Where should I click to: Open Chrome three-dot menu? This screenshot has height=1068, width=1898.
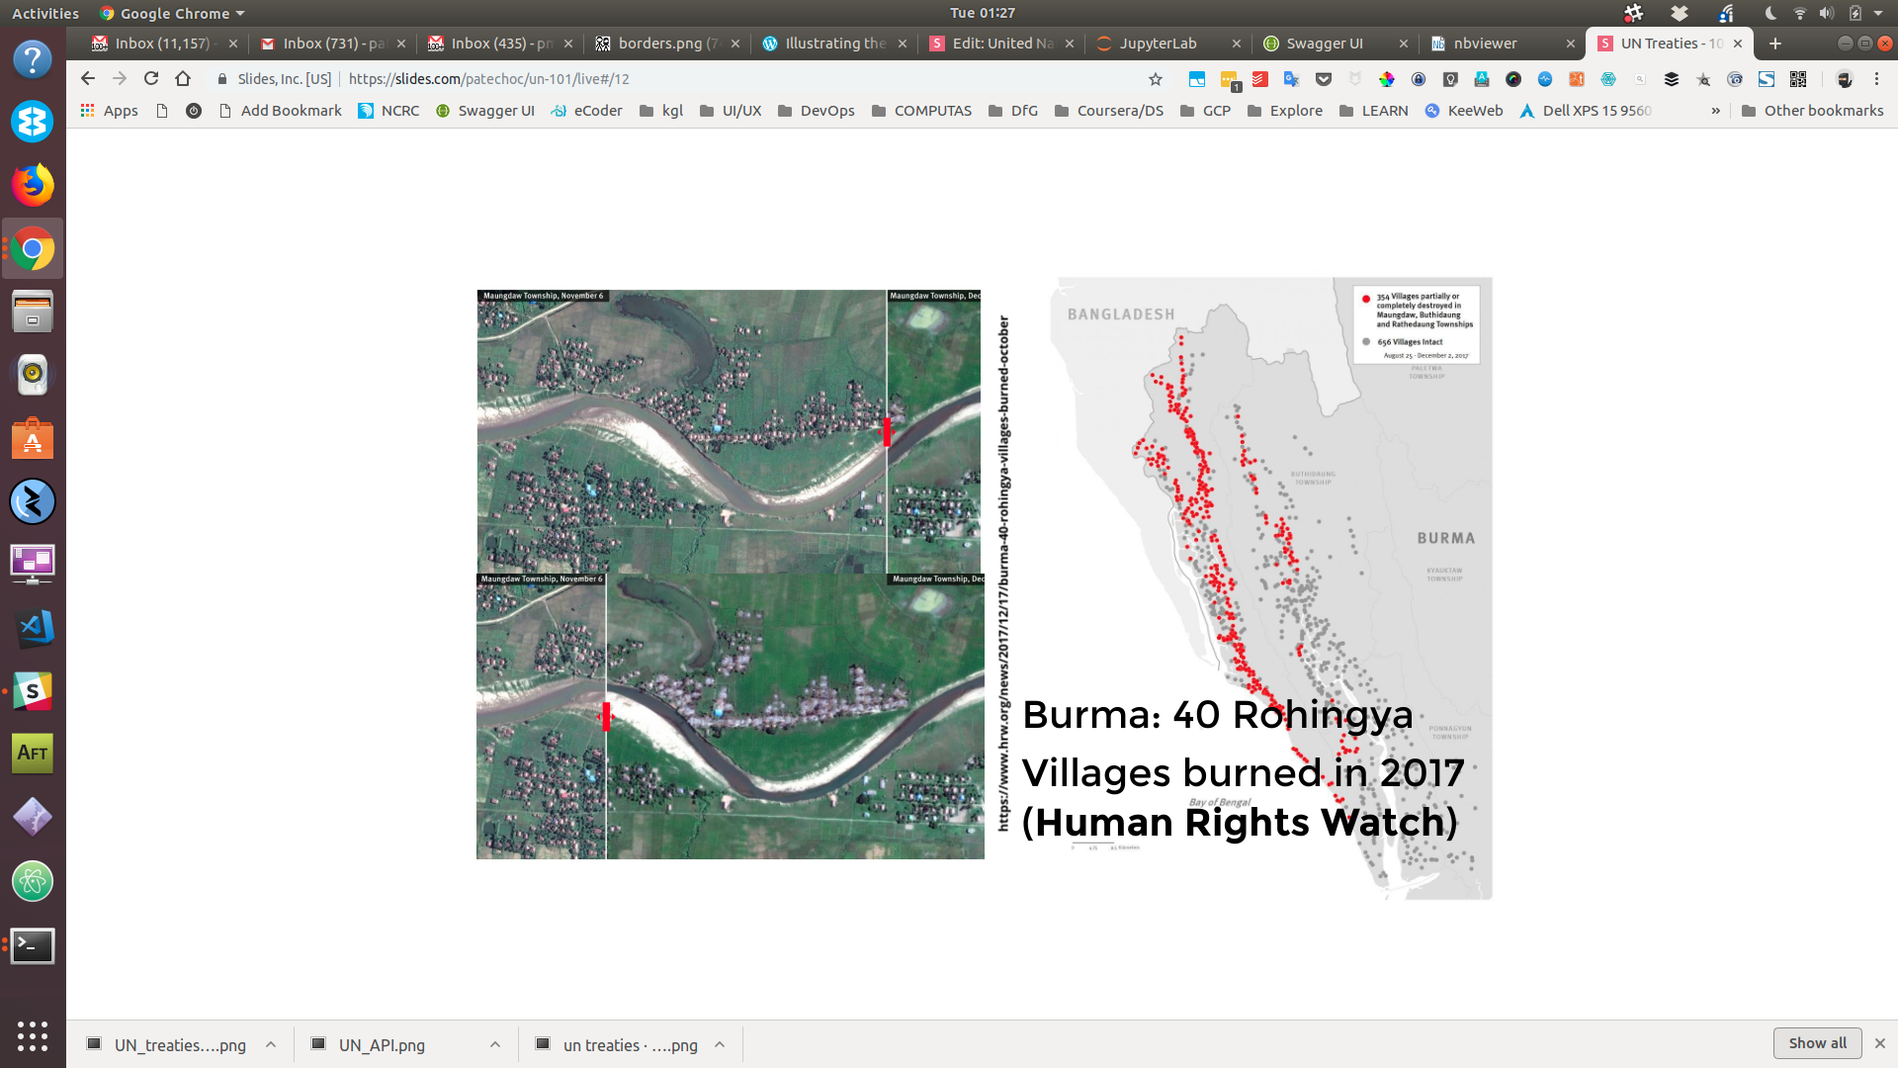(1876, 79)
